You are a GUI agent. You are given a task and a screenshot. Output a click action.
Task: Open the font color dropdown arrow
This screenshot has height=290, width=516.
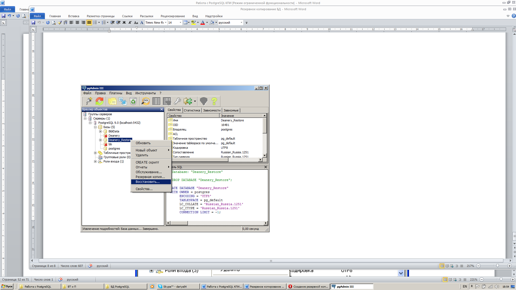point(207,23)
